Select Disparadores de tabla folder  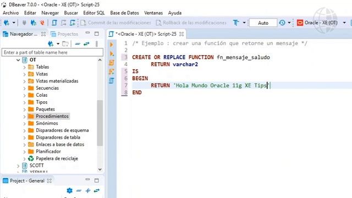(x=58, y=137)
